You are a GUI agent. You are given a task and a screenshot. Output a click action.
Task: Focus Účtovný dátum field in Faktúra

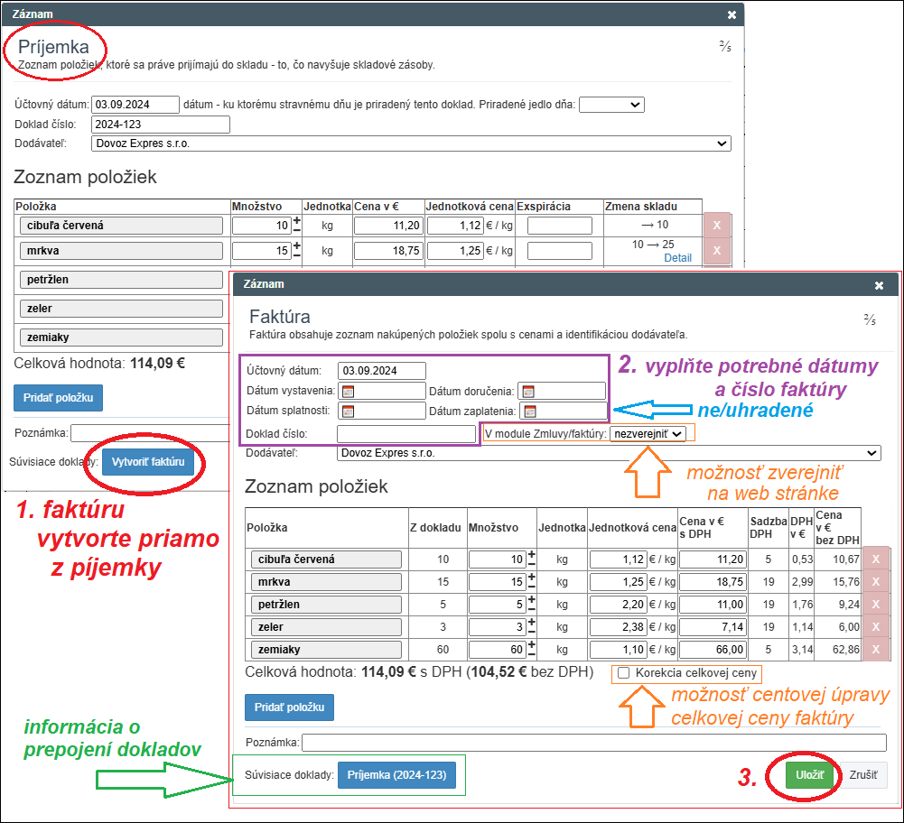[x=382, y=371]
